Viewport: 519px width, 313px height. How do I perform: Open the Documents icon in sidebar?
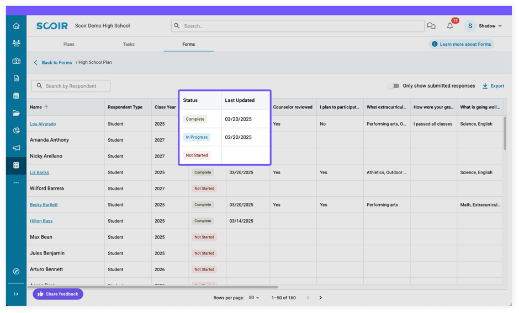tap(16, 78)
